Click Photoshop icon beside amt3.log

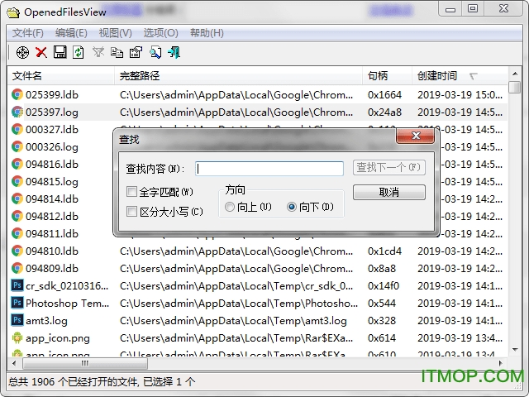pyautogui.click(x=17, y=320)
